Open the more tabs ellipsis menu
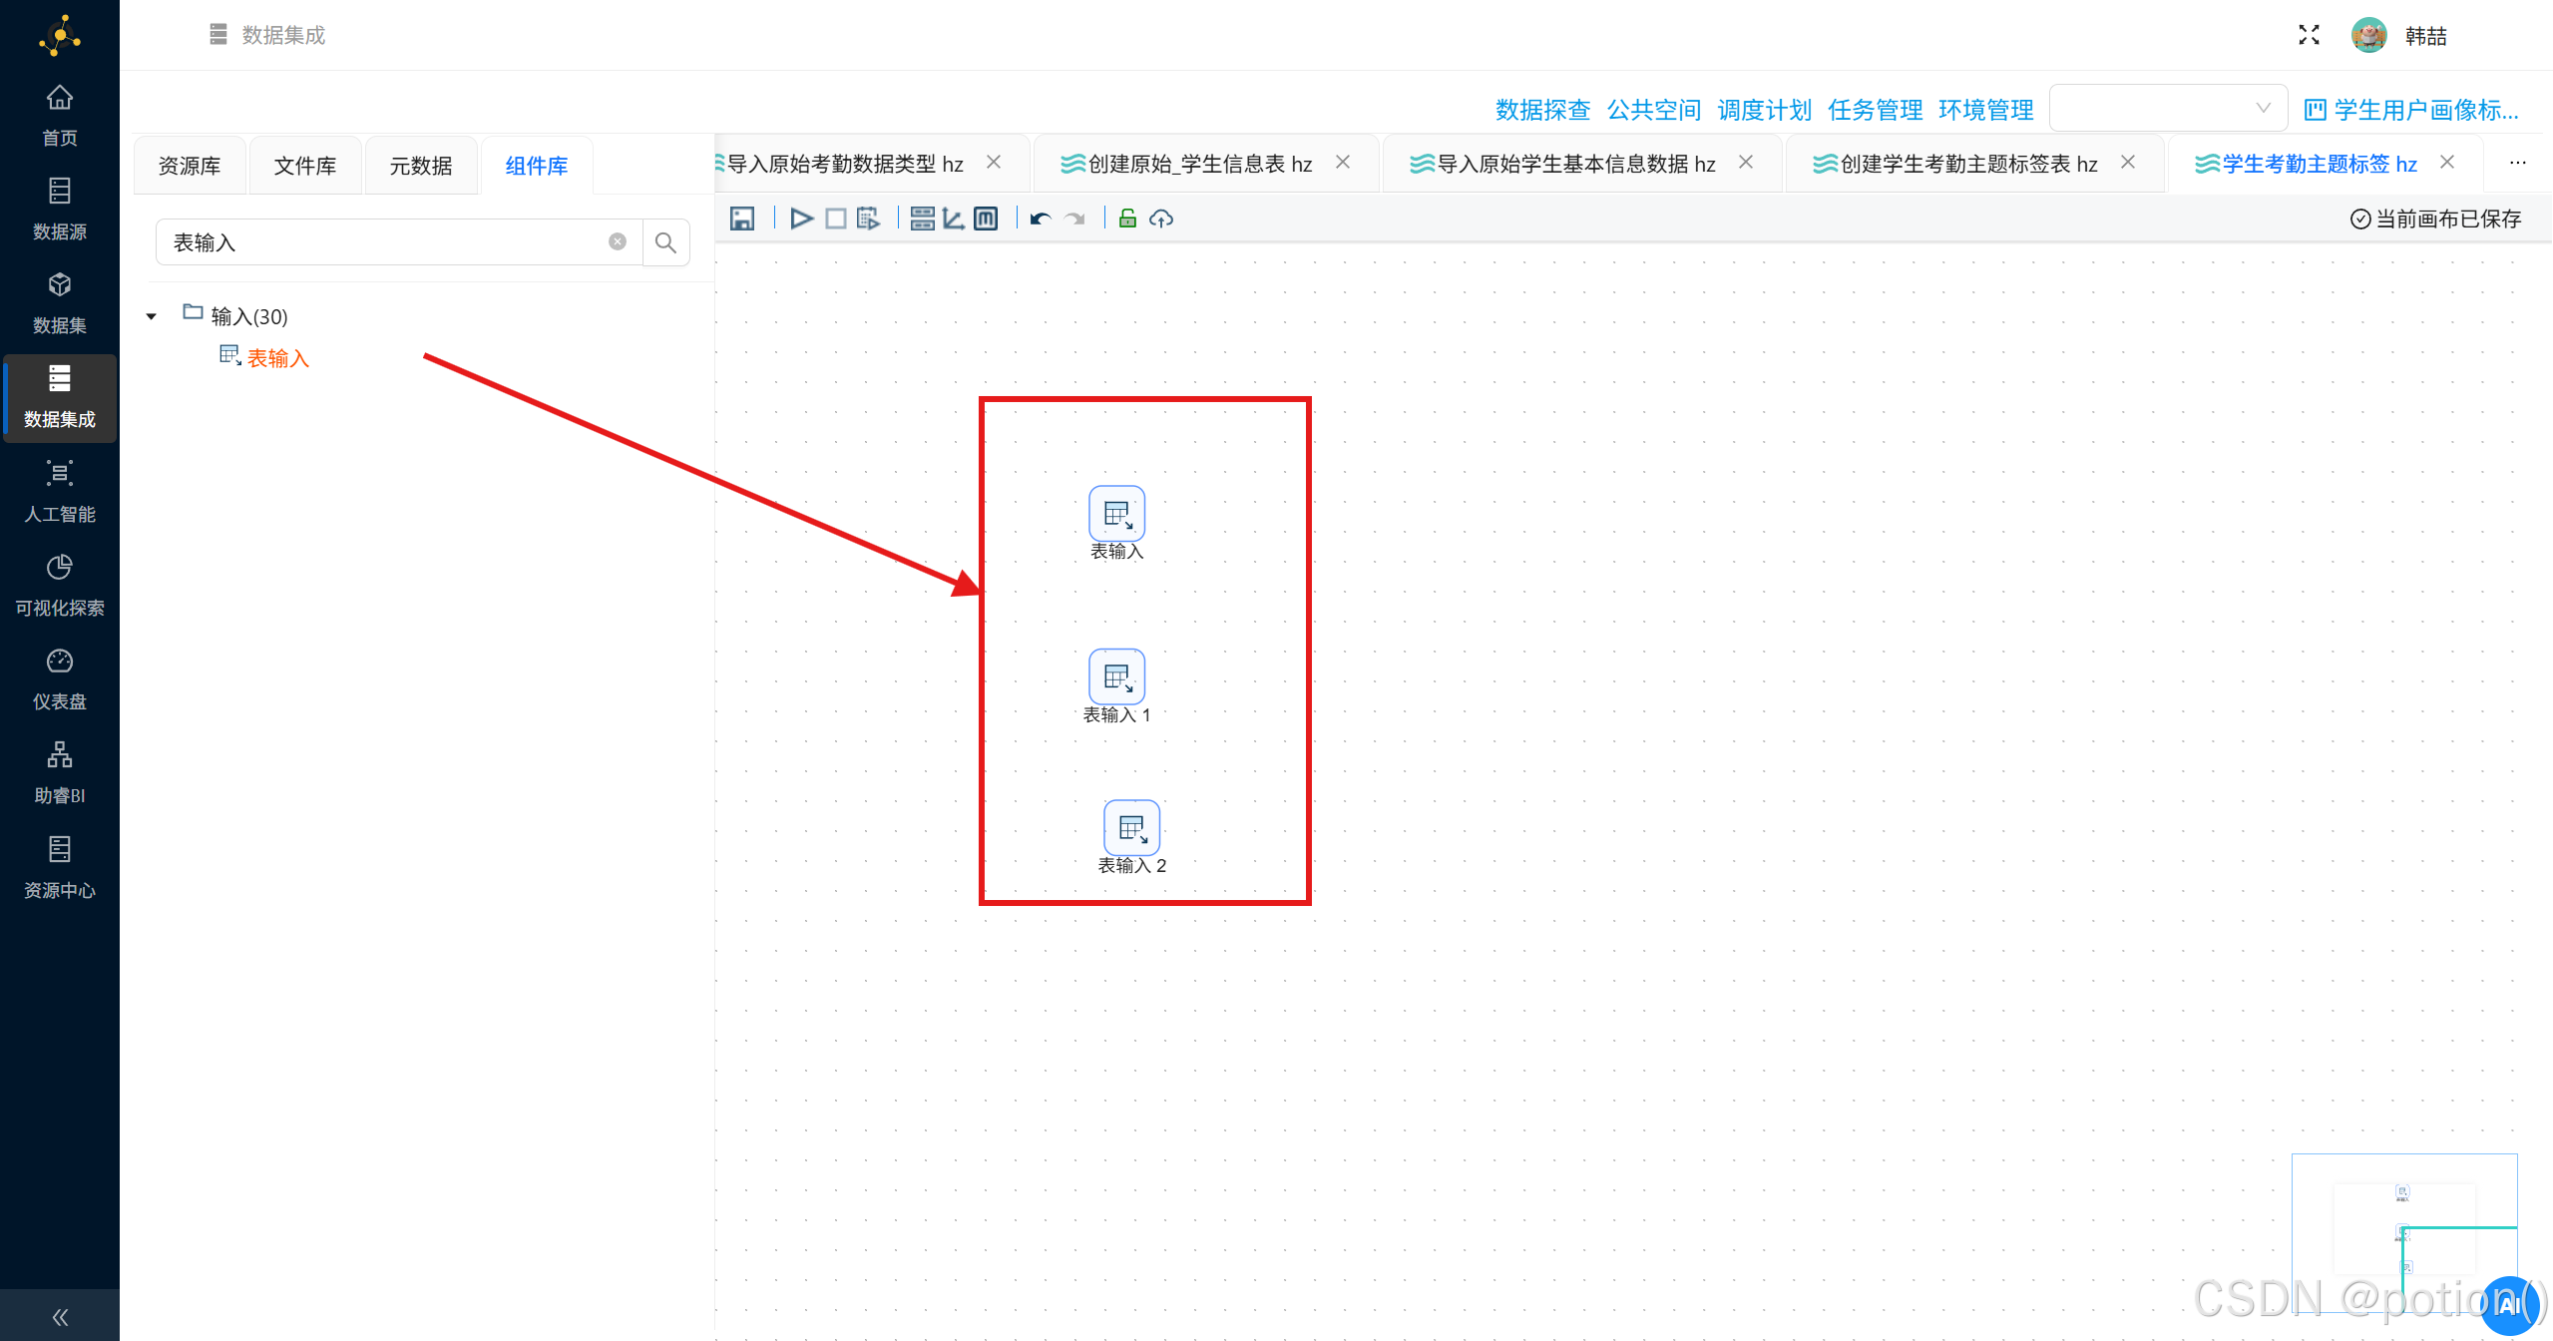2553x1341 pixels. pos(2518,163)
